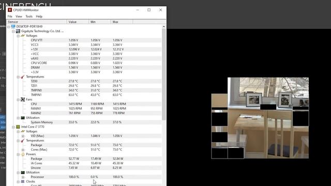This screenshot has height=186, width=331.
Task: Click the Min column header
Action: tap(100, 22)
